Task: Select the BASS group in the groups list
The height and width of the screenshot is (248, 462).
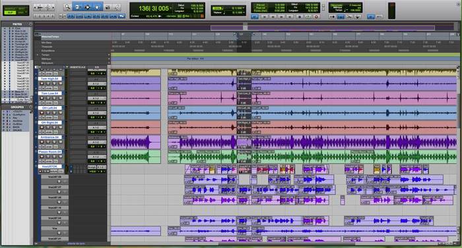Action: point(16,127)
